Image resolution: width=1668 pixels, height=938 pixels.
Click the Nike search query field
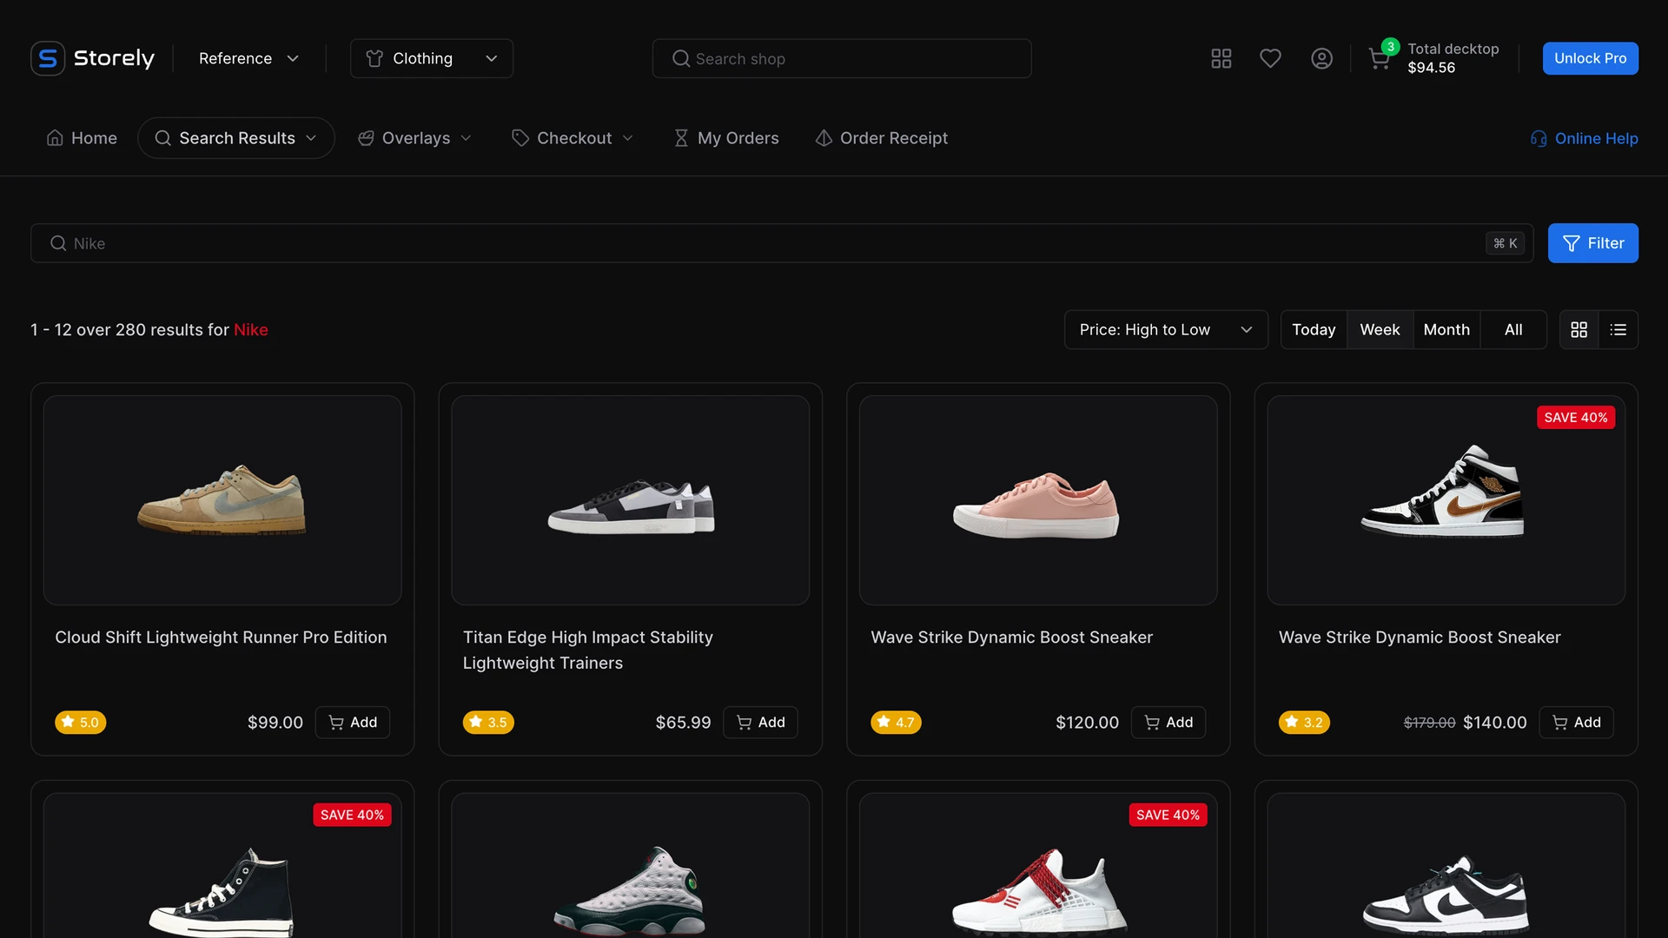point(782,243)
